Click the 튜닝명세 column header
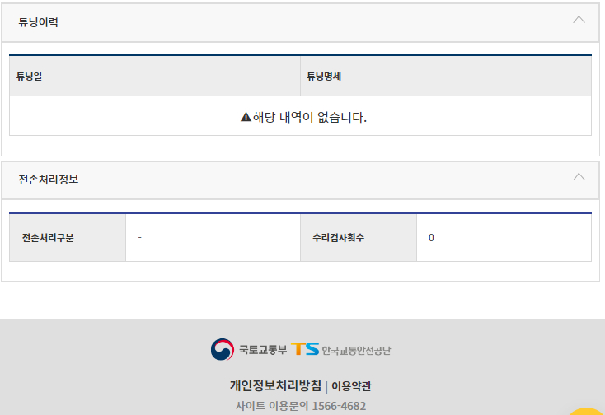 (x=324, y=77)
